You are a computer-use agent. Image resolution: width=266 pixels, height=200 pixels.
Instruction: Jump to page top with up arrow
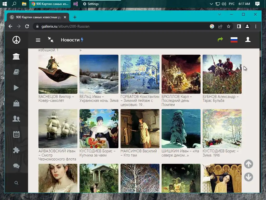pyautogui.click(x=249, y=164)
